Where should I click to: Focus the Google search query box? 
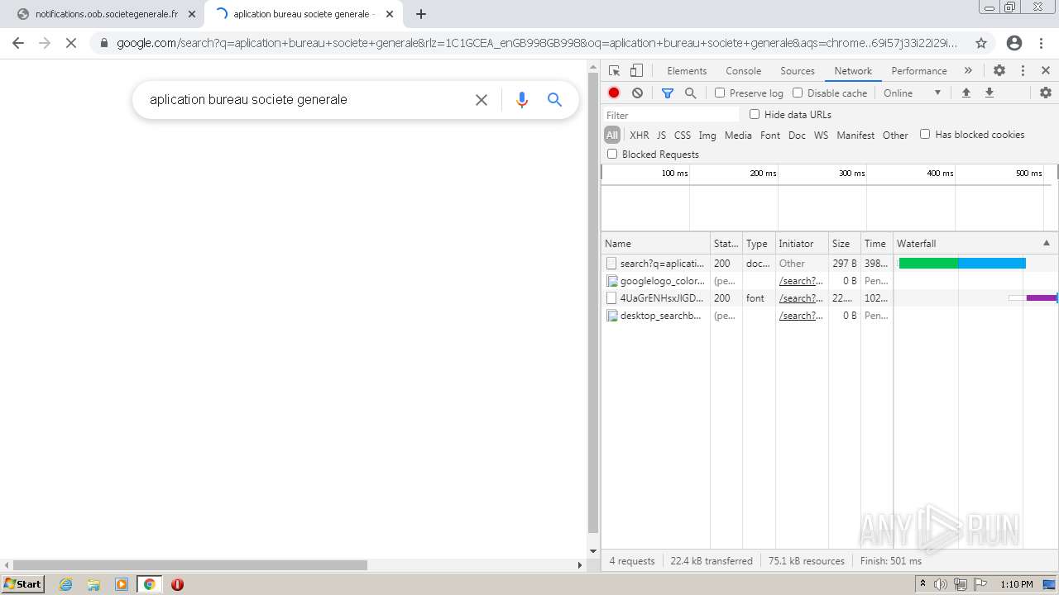coord(306,100)
